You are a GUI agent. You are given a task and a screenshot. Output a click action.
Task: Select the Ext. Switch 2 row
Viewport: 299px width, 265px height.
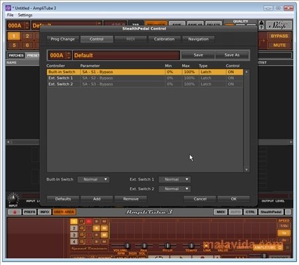coord(145,84)
